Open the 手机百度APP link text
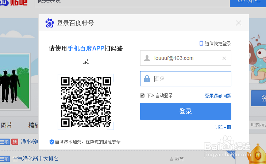This screenshot has width=266, height=164. (x=86, y=48)
